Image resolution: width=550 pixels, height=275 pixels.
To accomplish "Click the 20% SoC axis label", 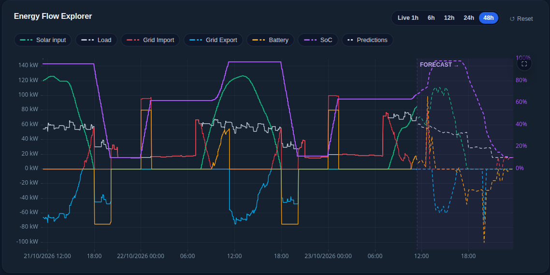I will click(x=521, y=146).
